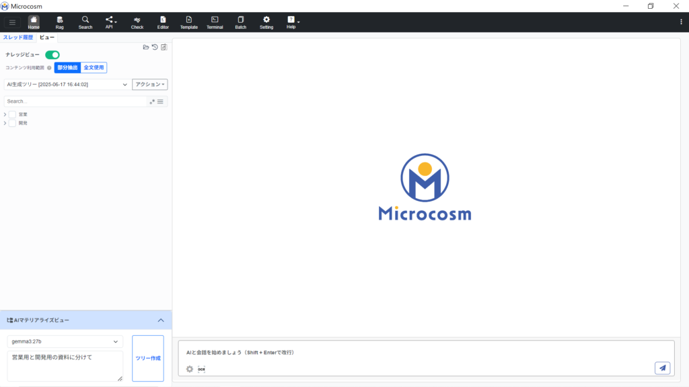
Task: Open the アクション dropdown
Action: pyautogui.click(x=150, y=84)
